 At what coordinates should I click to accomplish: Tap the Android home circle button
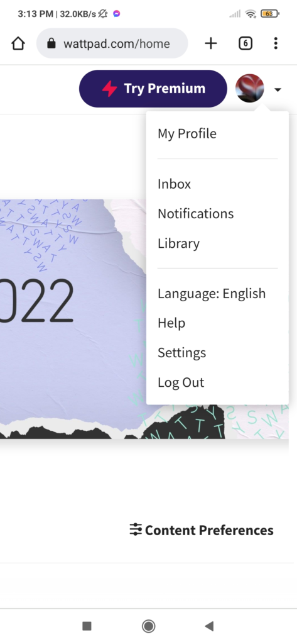[x=148, y=626]
